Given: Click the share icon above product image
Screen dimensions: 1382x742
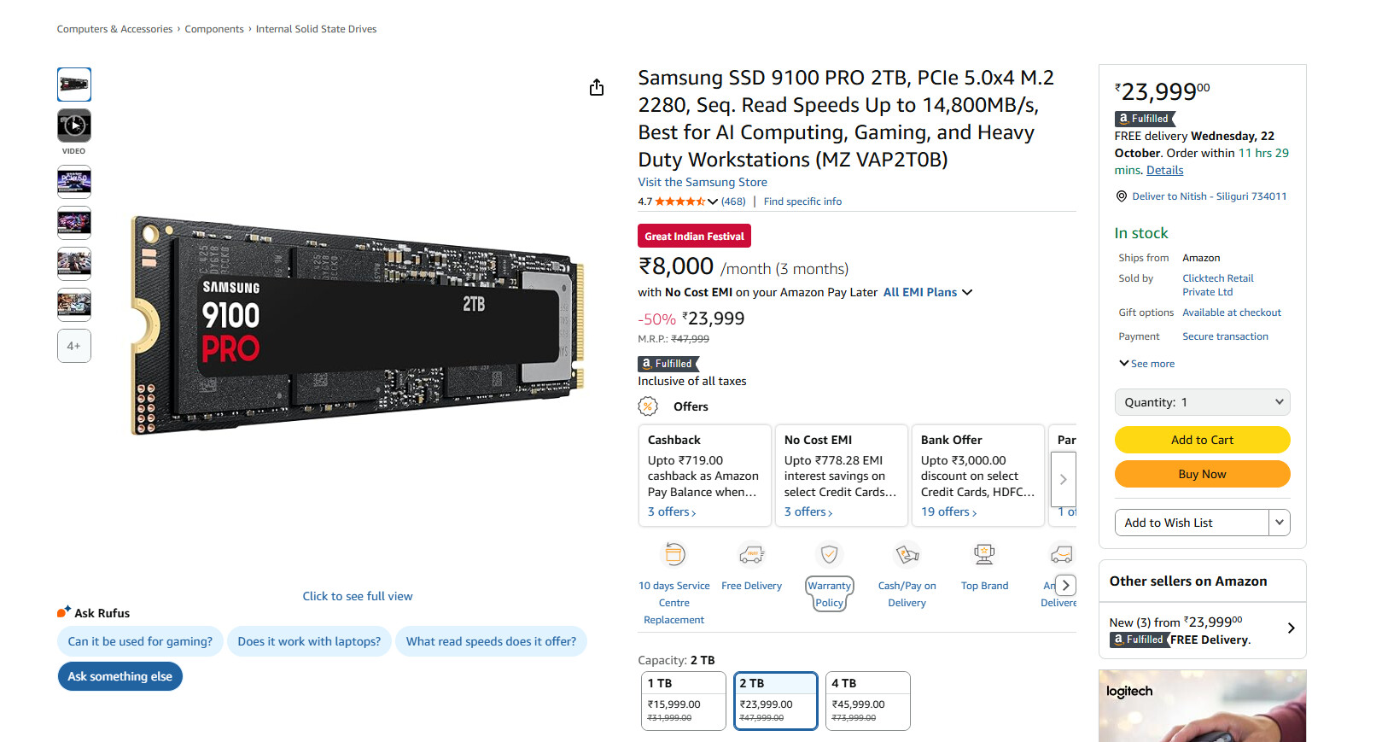Looking at the screenshot, I should [x=597, y=88].
